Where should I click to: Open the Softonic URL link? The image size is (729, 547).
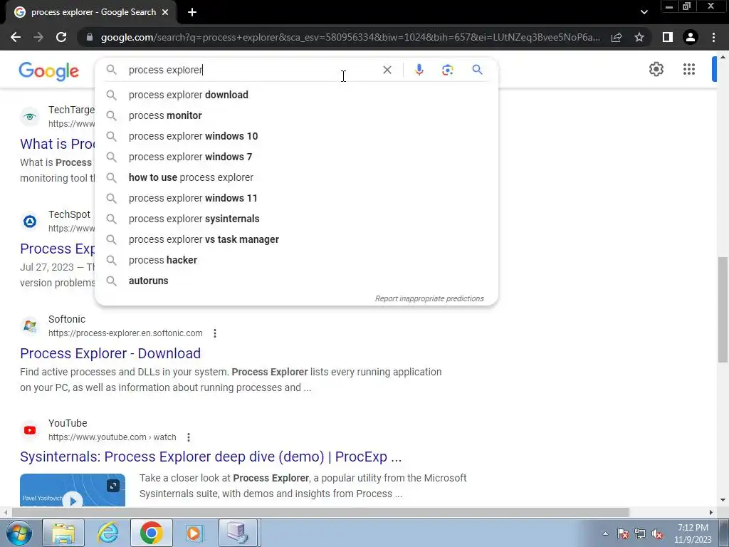coord(125,333)
